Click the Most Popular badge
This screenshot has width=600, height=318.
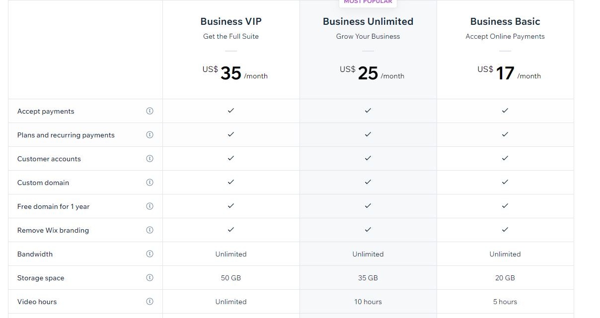(x=368, y=2)
